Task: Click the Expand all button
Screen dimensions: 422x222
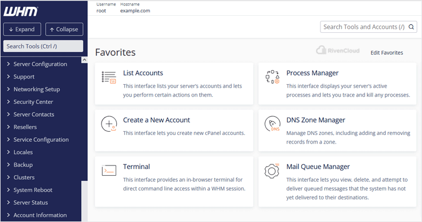Action: click(22, 29)
